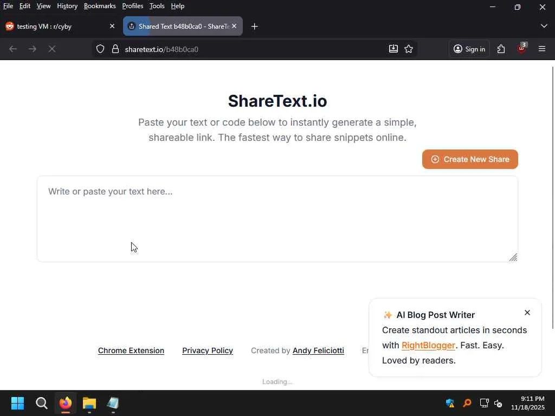The width and height of the screenshot is (555, 416).
Task: Click the ShareText.io heading
Action: pyautogui.click(x=277, y=101)
